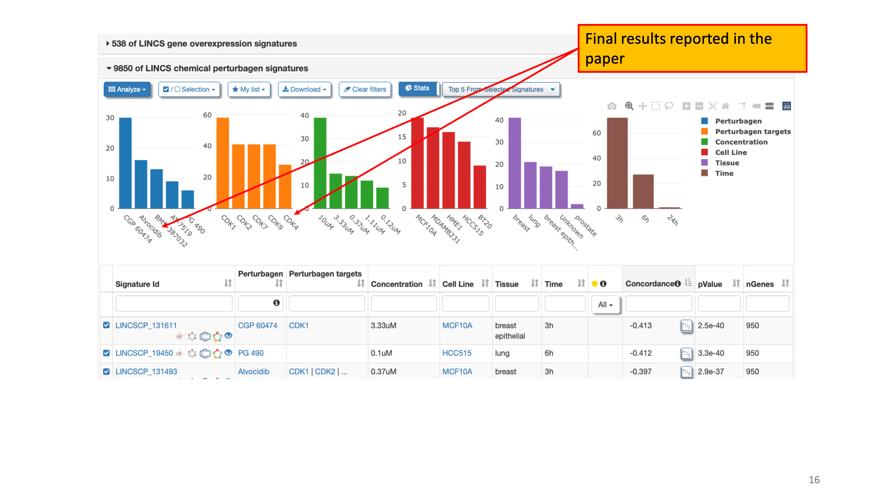Open the My list menu

coord(249,90)
